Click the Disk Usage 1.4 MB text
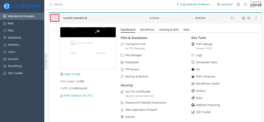 72,82
